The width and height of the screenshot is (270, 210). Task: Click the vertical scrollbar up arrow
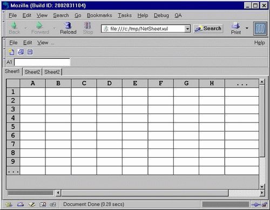(262, 82)
